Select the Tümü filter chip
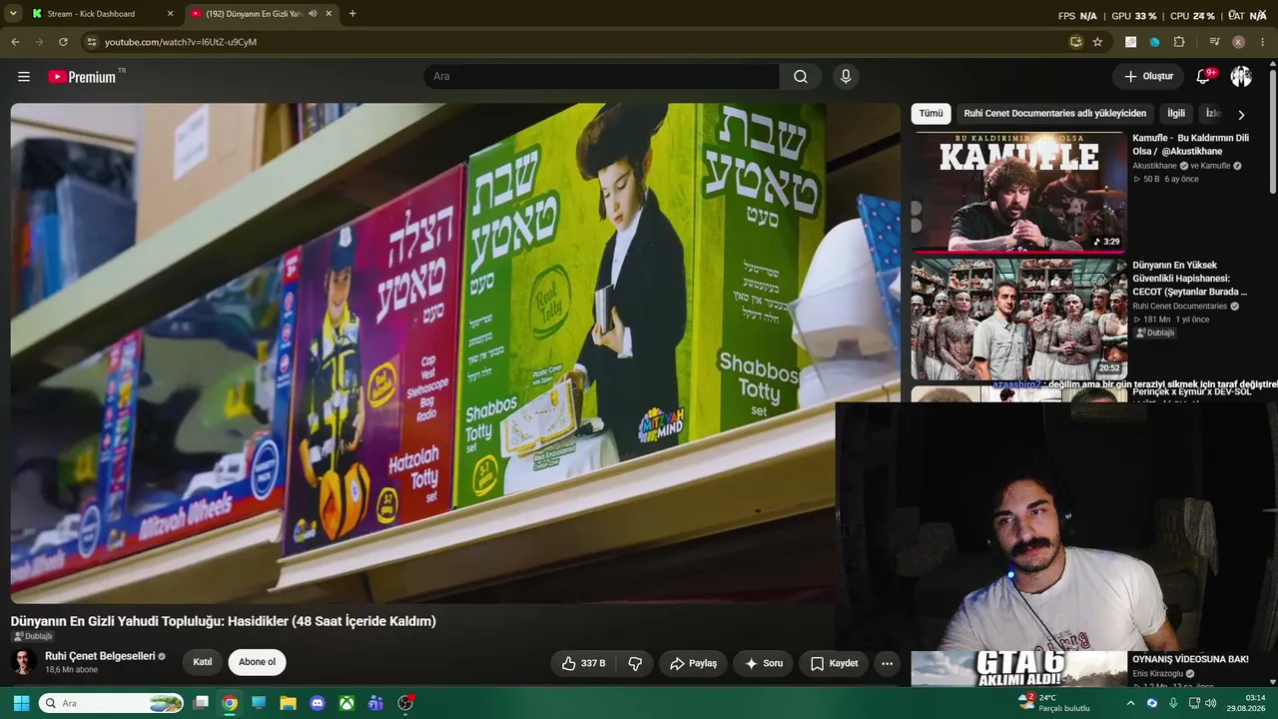This screenshot has height=719, width=1278. (x=931, y=114)
